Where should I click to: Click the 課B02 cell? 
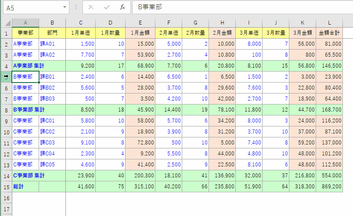(52, 88)
